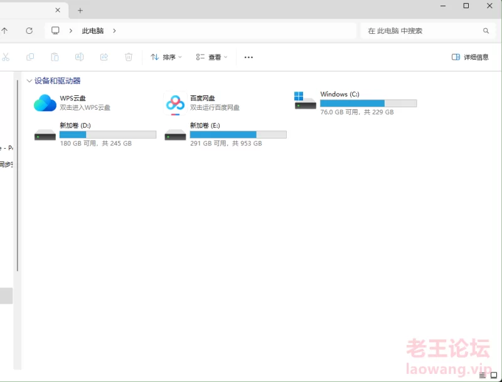Click the navigation pane scrollbar
502x382 pixels.
(18, 176)
